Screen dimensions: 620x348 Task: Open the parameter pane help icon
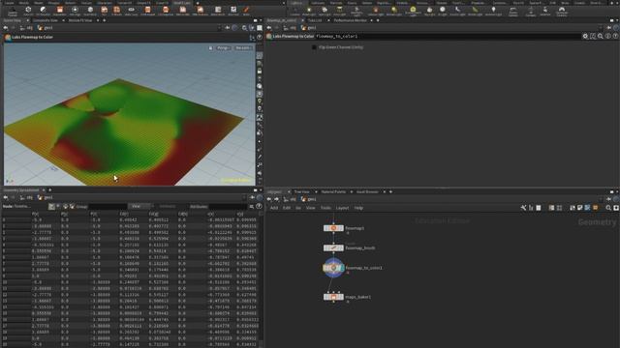click(x=615, y=37)
